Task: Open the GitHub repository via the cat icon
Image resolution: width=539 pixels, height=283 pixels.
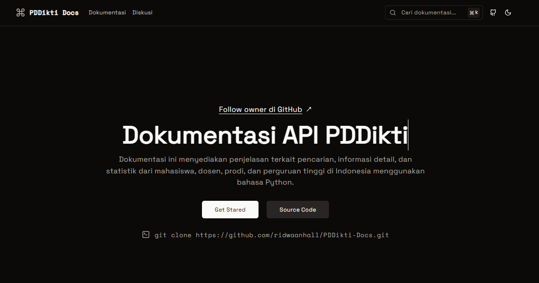Action: pos(492,13)
